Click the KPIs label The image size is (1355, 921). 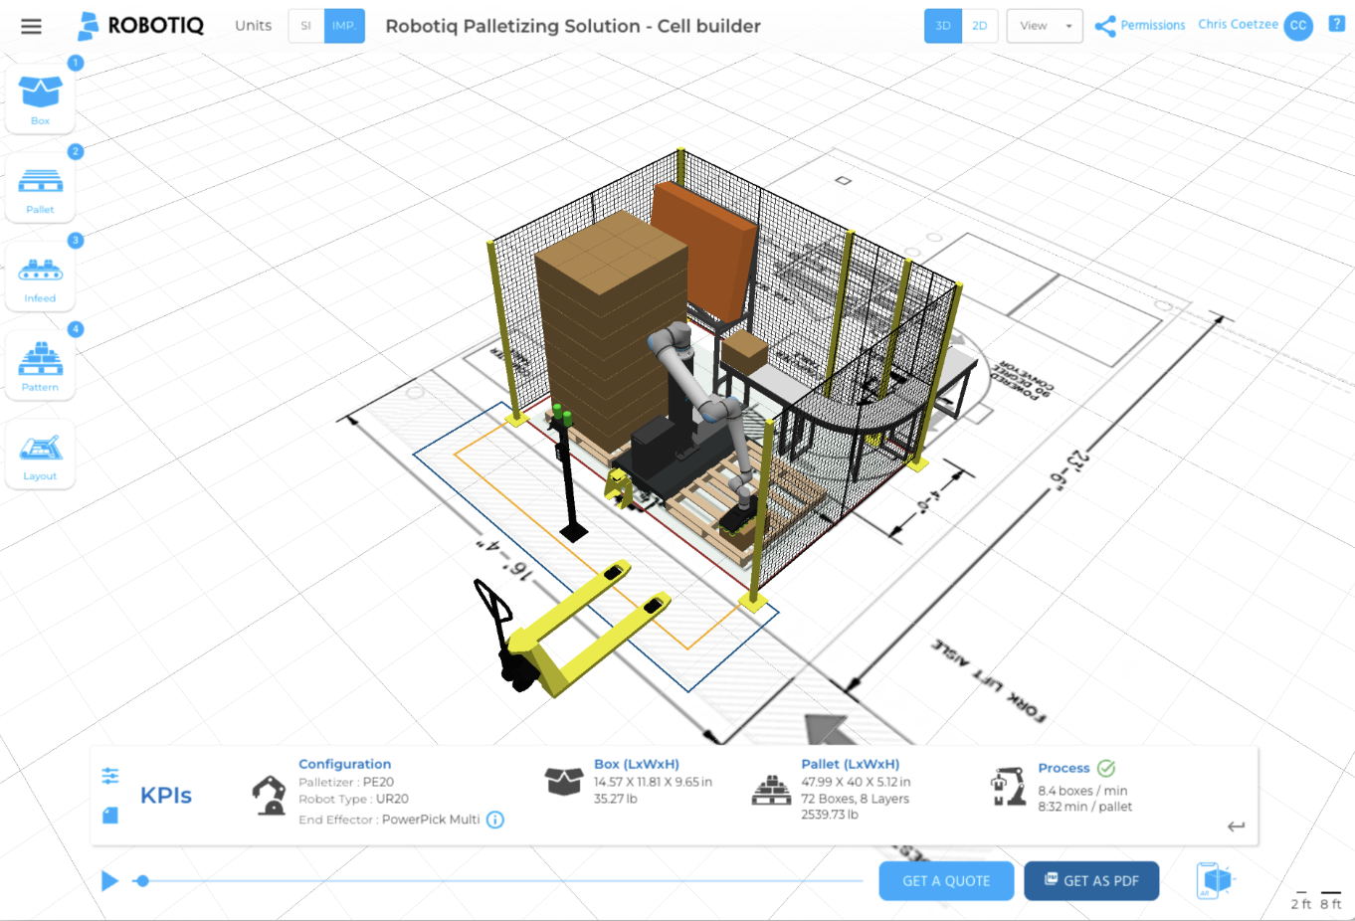click(x=166, y=795)
